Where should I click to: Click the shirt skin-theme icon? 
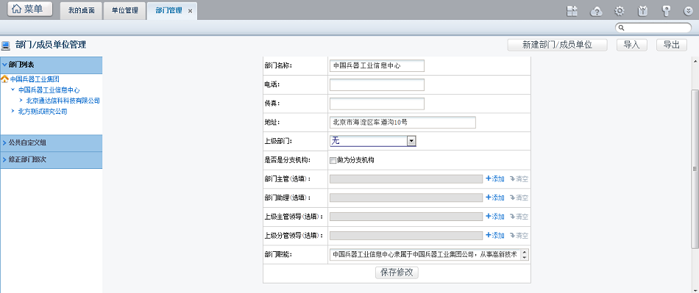pos(643,11)
